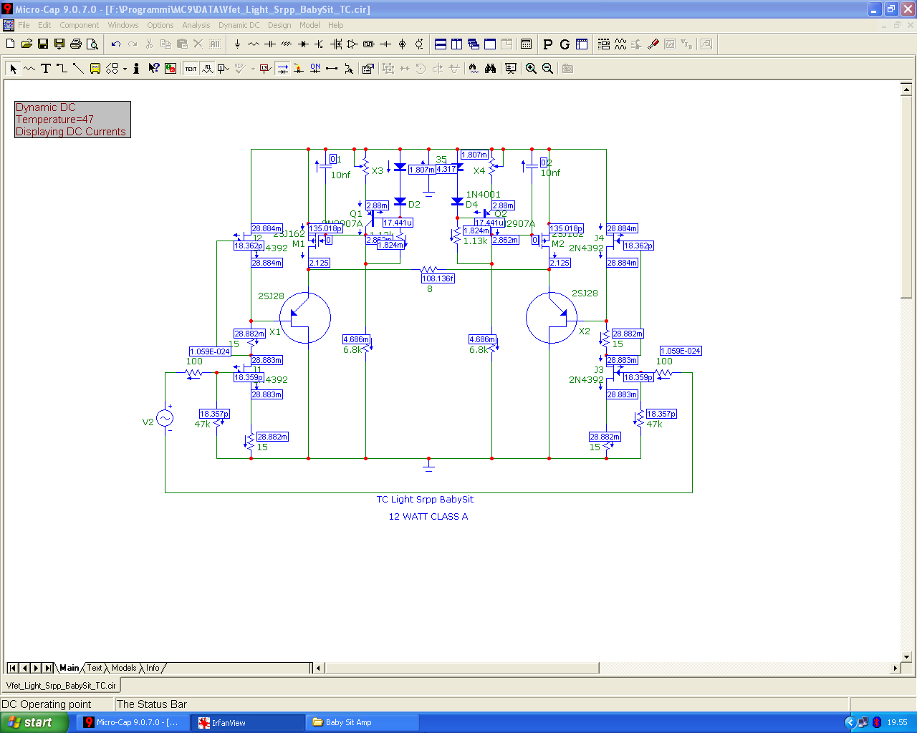
Task: Click the P toolbar icon
Action: [x=548, y=44]
